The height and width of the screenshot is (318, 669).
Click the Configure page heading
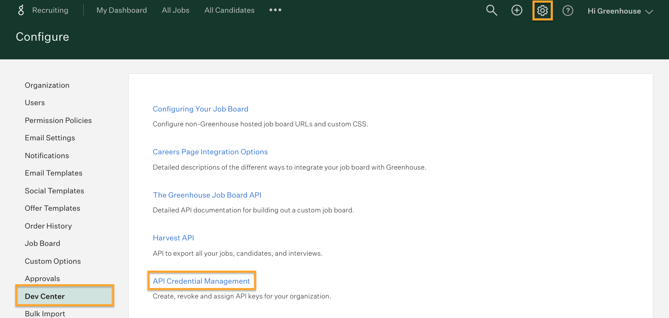coord(43,37)
